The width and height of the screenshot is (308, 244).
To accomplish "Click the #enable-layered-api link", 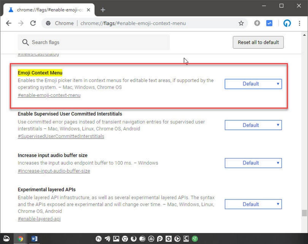I will [x=39, y=219].
